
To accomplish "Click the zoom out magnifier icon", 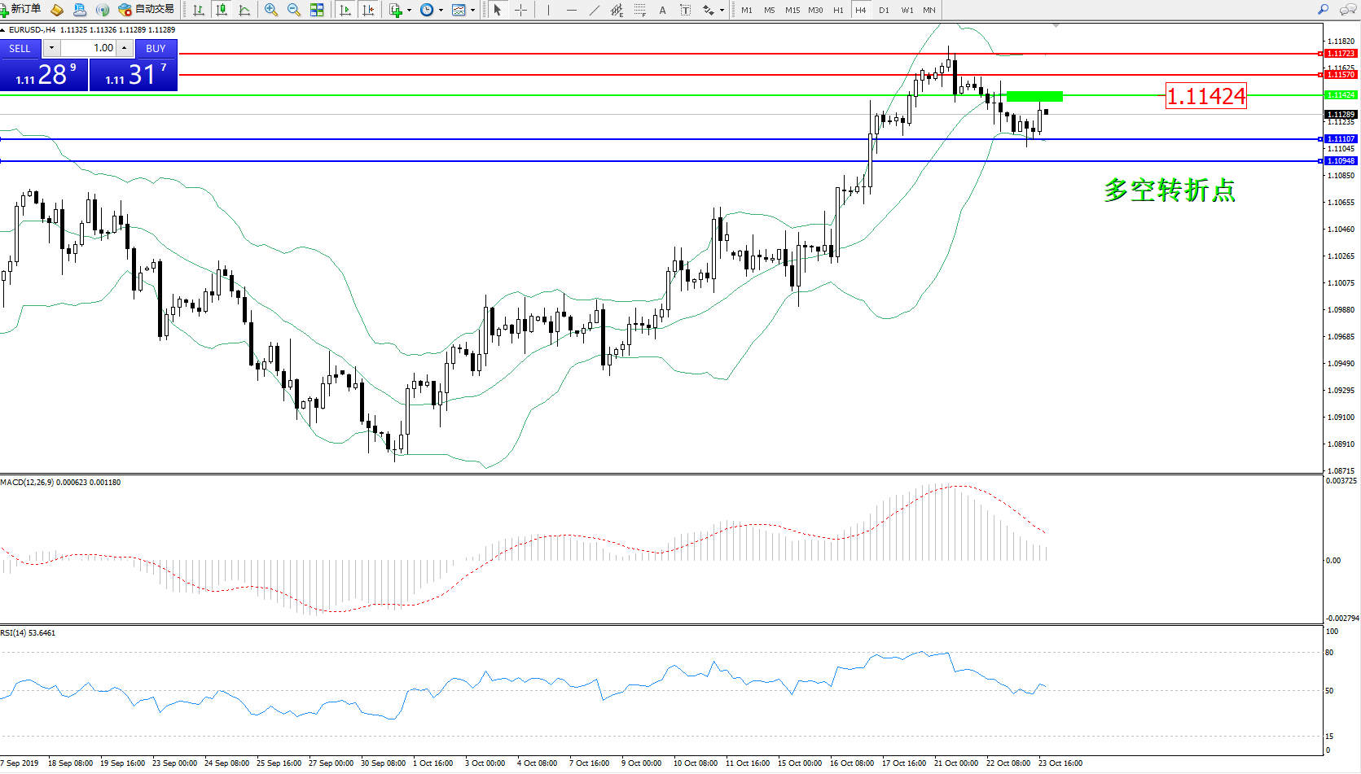I will click(x=294, y=10).
